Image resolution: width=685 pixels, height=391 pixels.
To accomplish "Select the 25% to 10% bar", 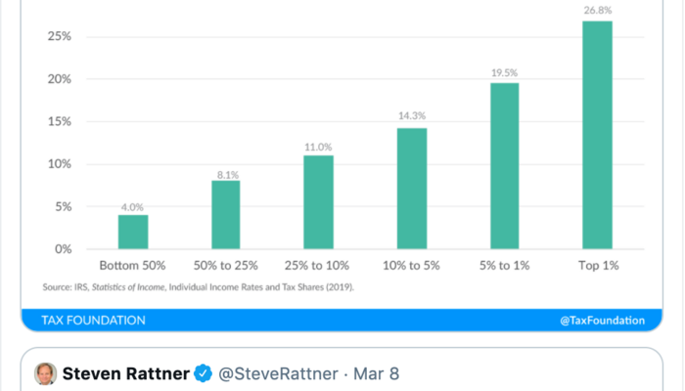I will click(318, 201).
